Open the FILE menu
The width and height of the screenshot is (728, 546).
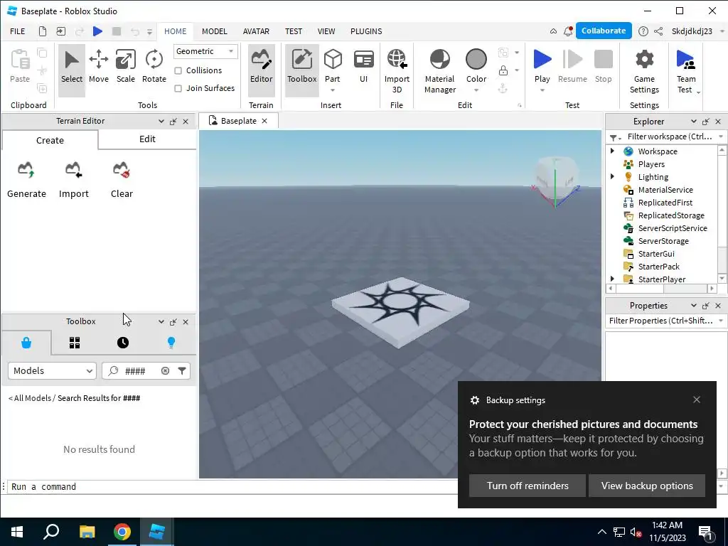point(18,31)
